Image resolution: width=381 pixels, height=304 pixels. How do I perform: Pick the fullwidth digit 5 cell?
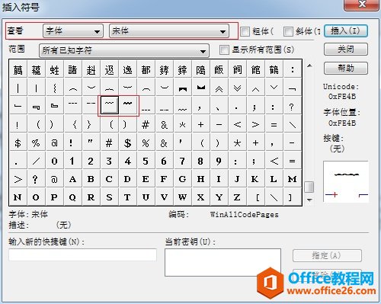(x=146, y=160)
